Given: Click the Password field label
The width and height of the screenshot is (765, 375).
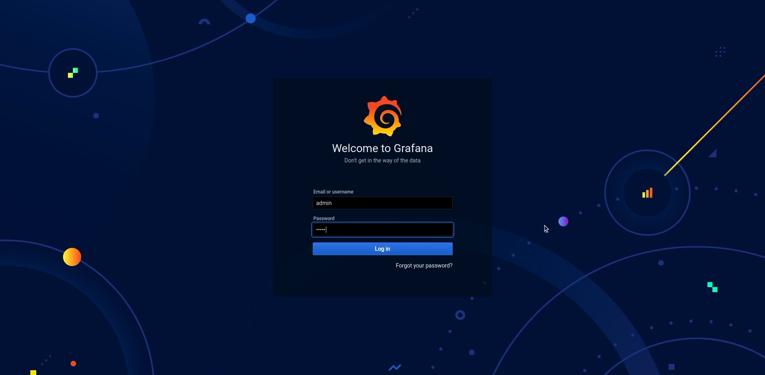Looking at the screenshot, I should click(x=324, y=219).
